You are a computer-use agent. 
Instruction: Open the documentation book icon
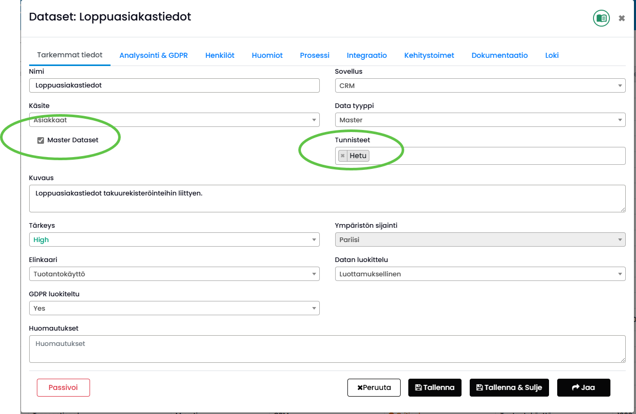point(601,18)
